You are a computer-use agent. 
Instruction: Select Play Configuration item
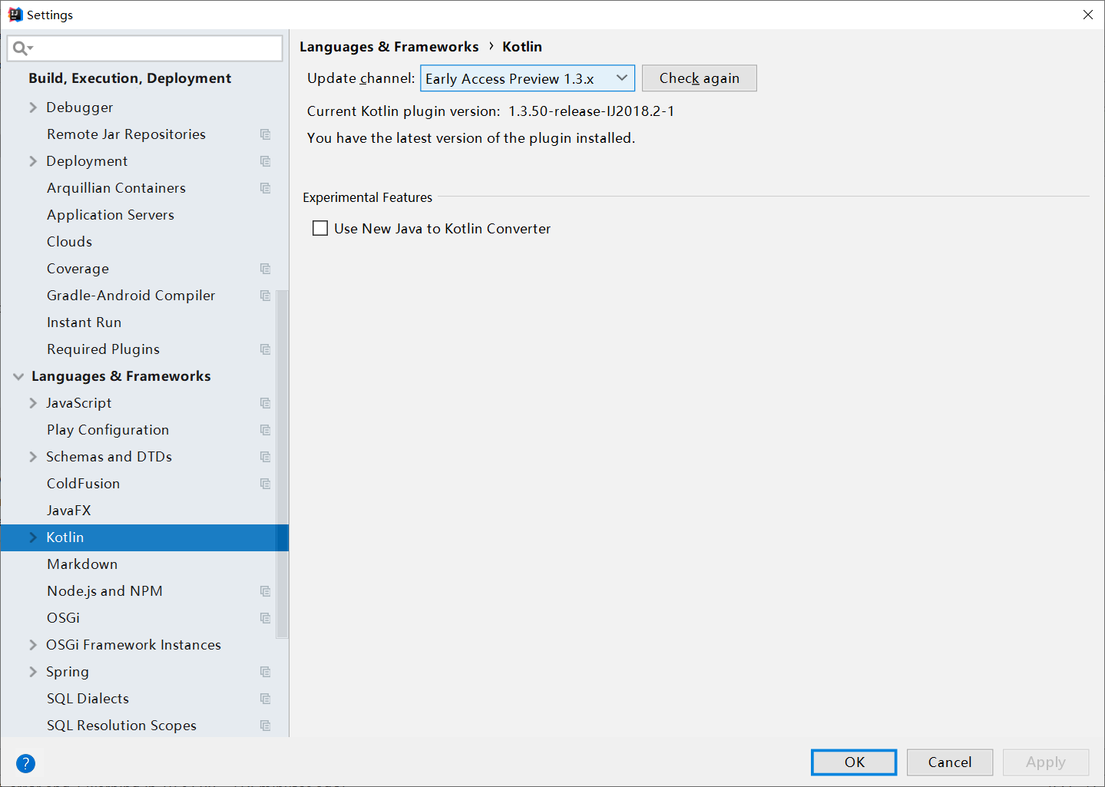click(108, 430)
